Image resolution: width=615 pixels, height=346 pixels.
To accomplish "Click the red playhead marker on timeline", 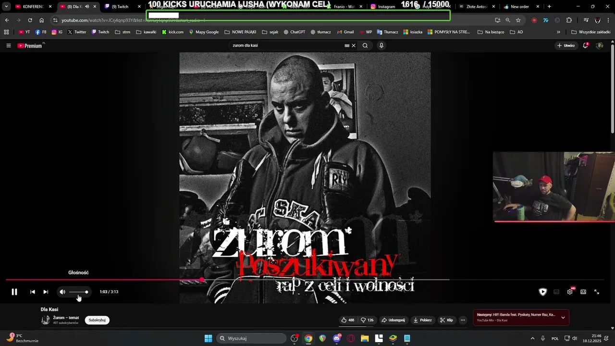I will (202, 279).
